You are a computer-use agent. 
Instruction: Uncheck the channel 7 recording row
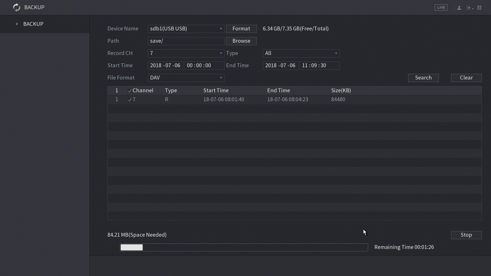coord(130,100)
